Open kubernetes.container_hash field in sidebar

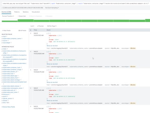(x=12, y=68)
